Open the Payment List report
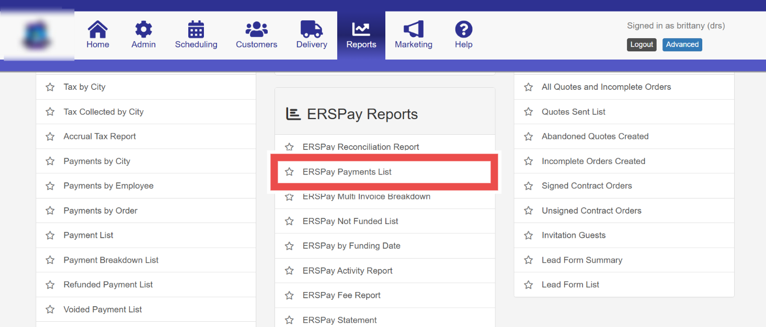 [x=88, y=235]
